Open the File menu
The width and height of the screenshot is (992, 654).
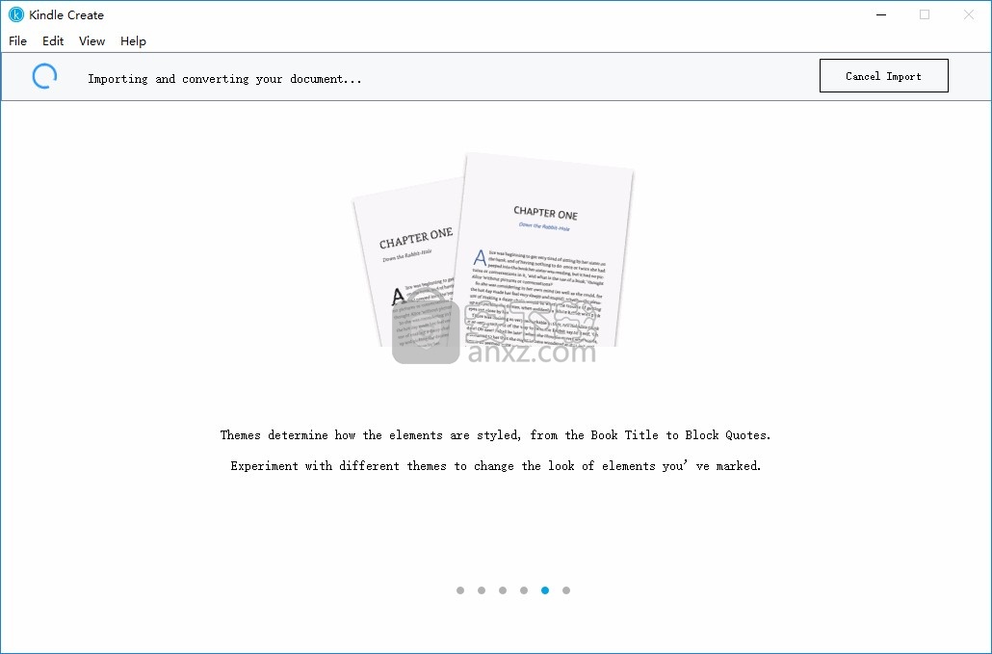(17, 41)
